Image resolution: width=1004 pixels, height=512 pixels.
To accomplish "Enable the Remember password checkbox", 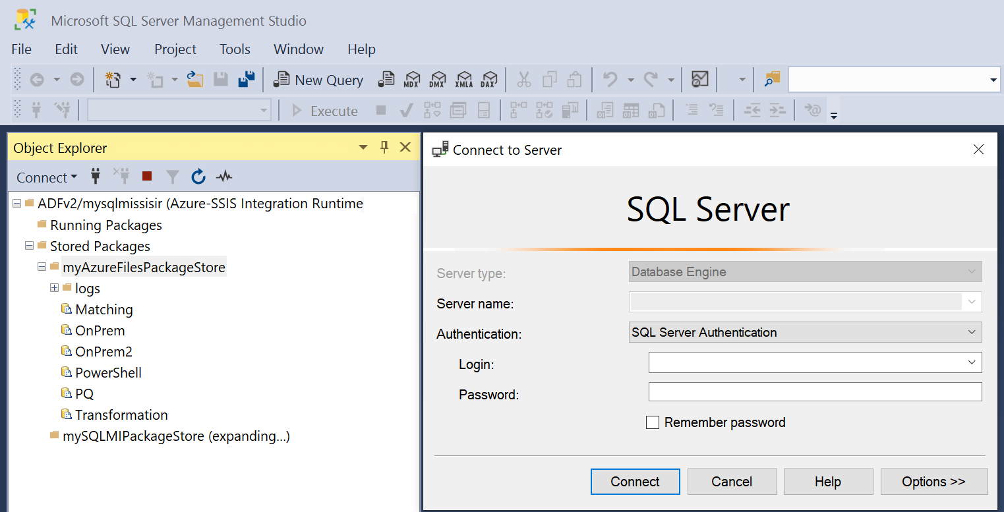I will point(653,422).
